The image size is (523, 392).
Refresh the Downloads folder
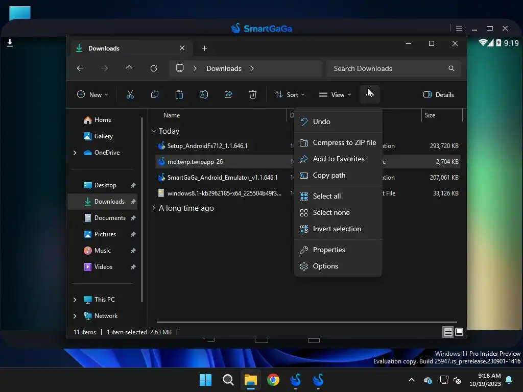pos(154,68)
